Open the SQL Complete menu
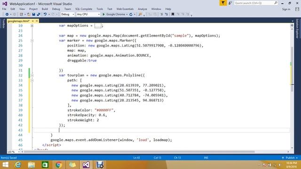The height and width of the screenshot is (169, 301). click(84, 9)
